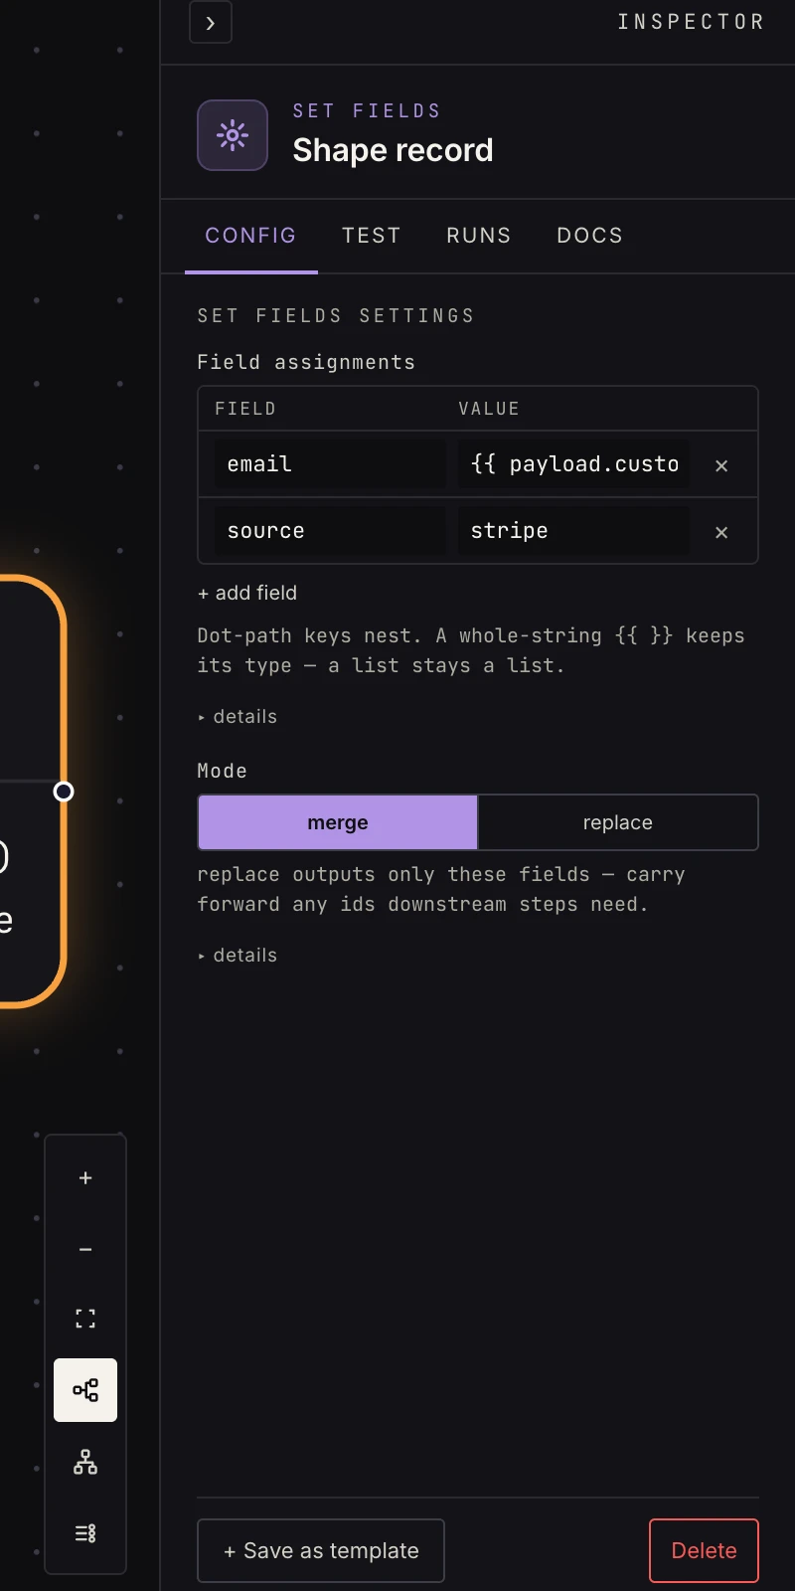Switch to the TEST tab

pyautogui.click(x=371, y=236)
